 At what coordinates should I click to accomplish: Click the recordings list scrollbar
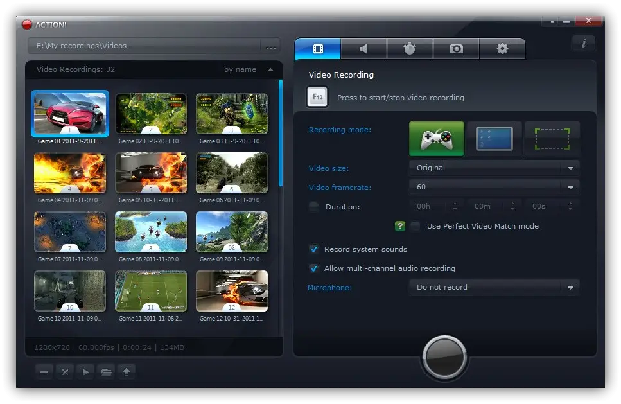pyautogui.click(x=281, y=133)
